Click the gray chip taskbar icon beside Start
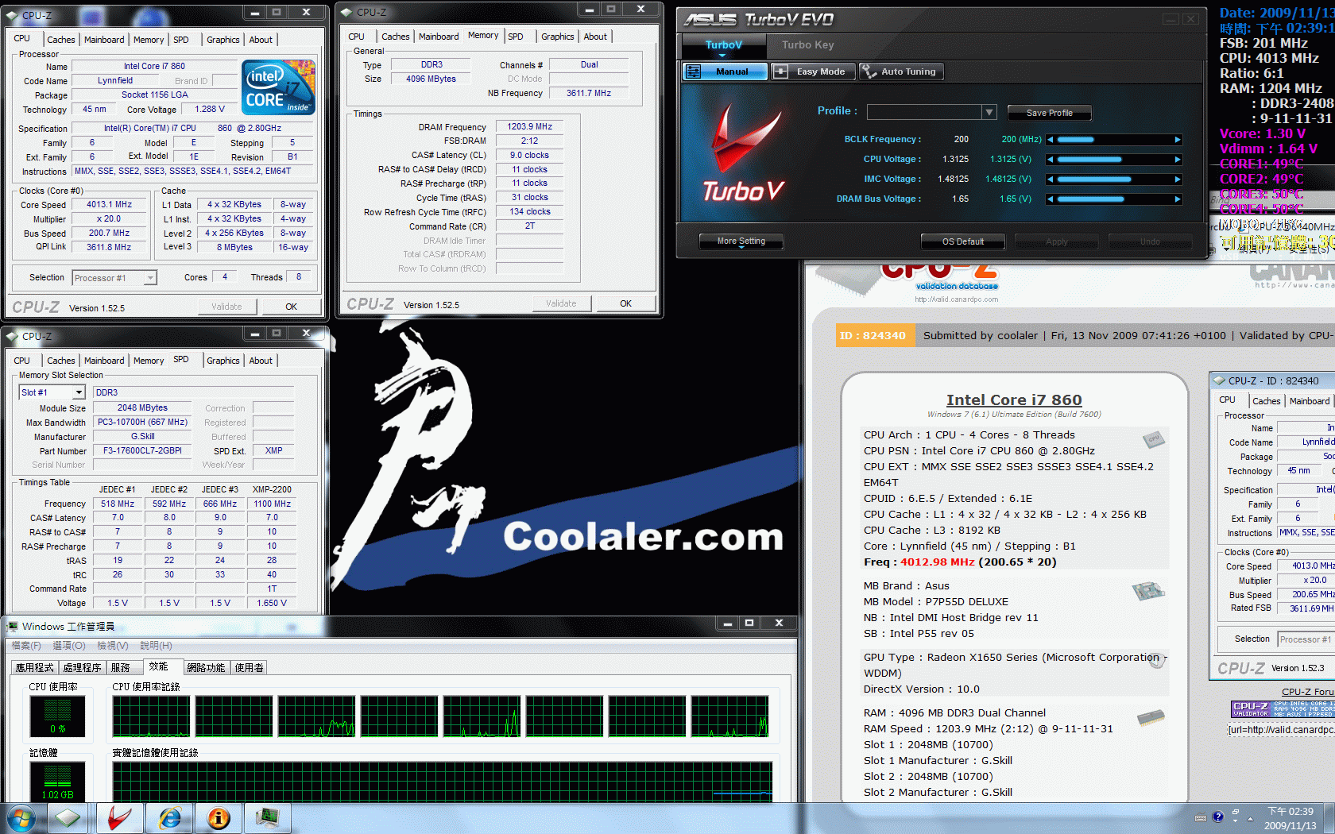 click(68, 818)
